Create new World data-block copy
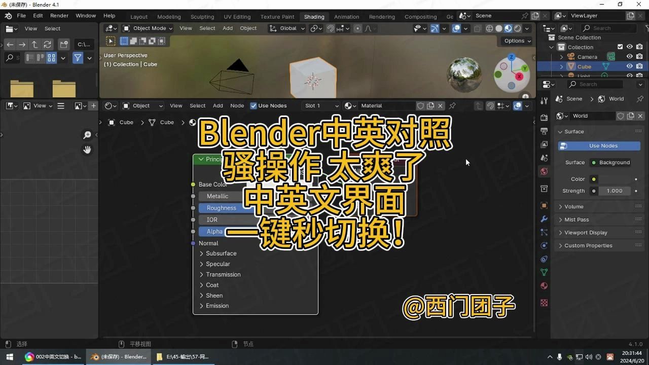 pyautogui.click(x=630, y=116)
